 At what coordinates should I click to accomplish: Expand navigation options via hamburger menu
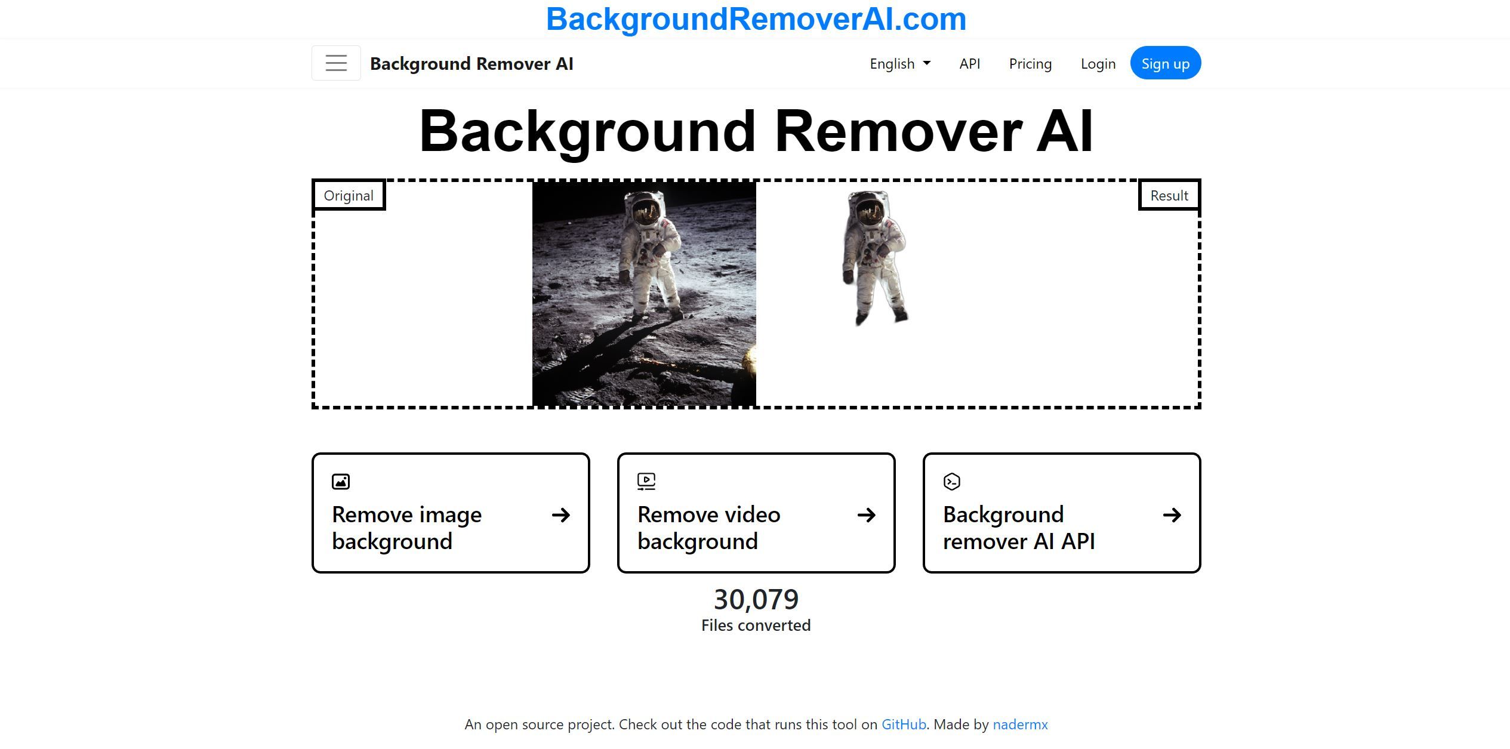pyautogui.click(x=336, y=63)
